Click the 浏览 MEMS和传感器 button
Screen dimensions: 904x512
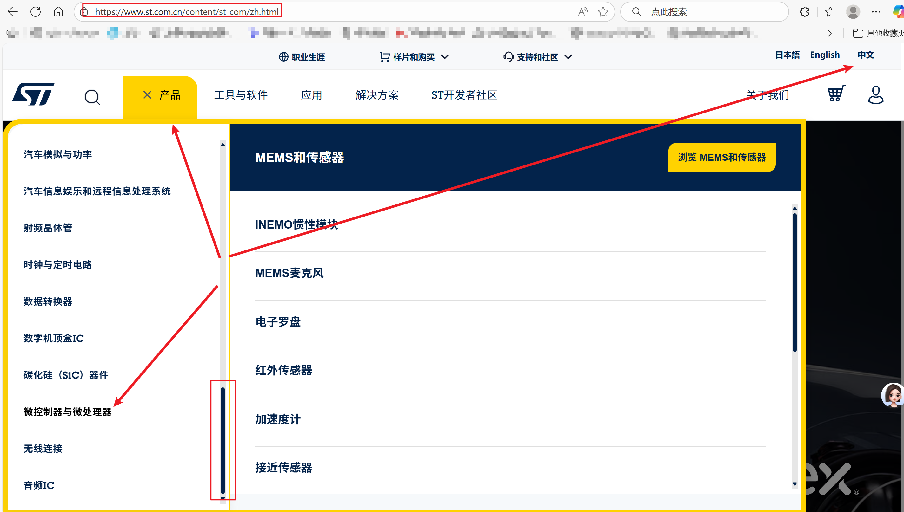(722, 157)
